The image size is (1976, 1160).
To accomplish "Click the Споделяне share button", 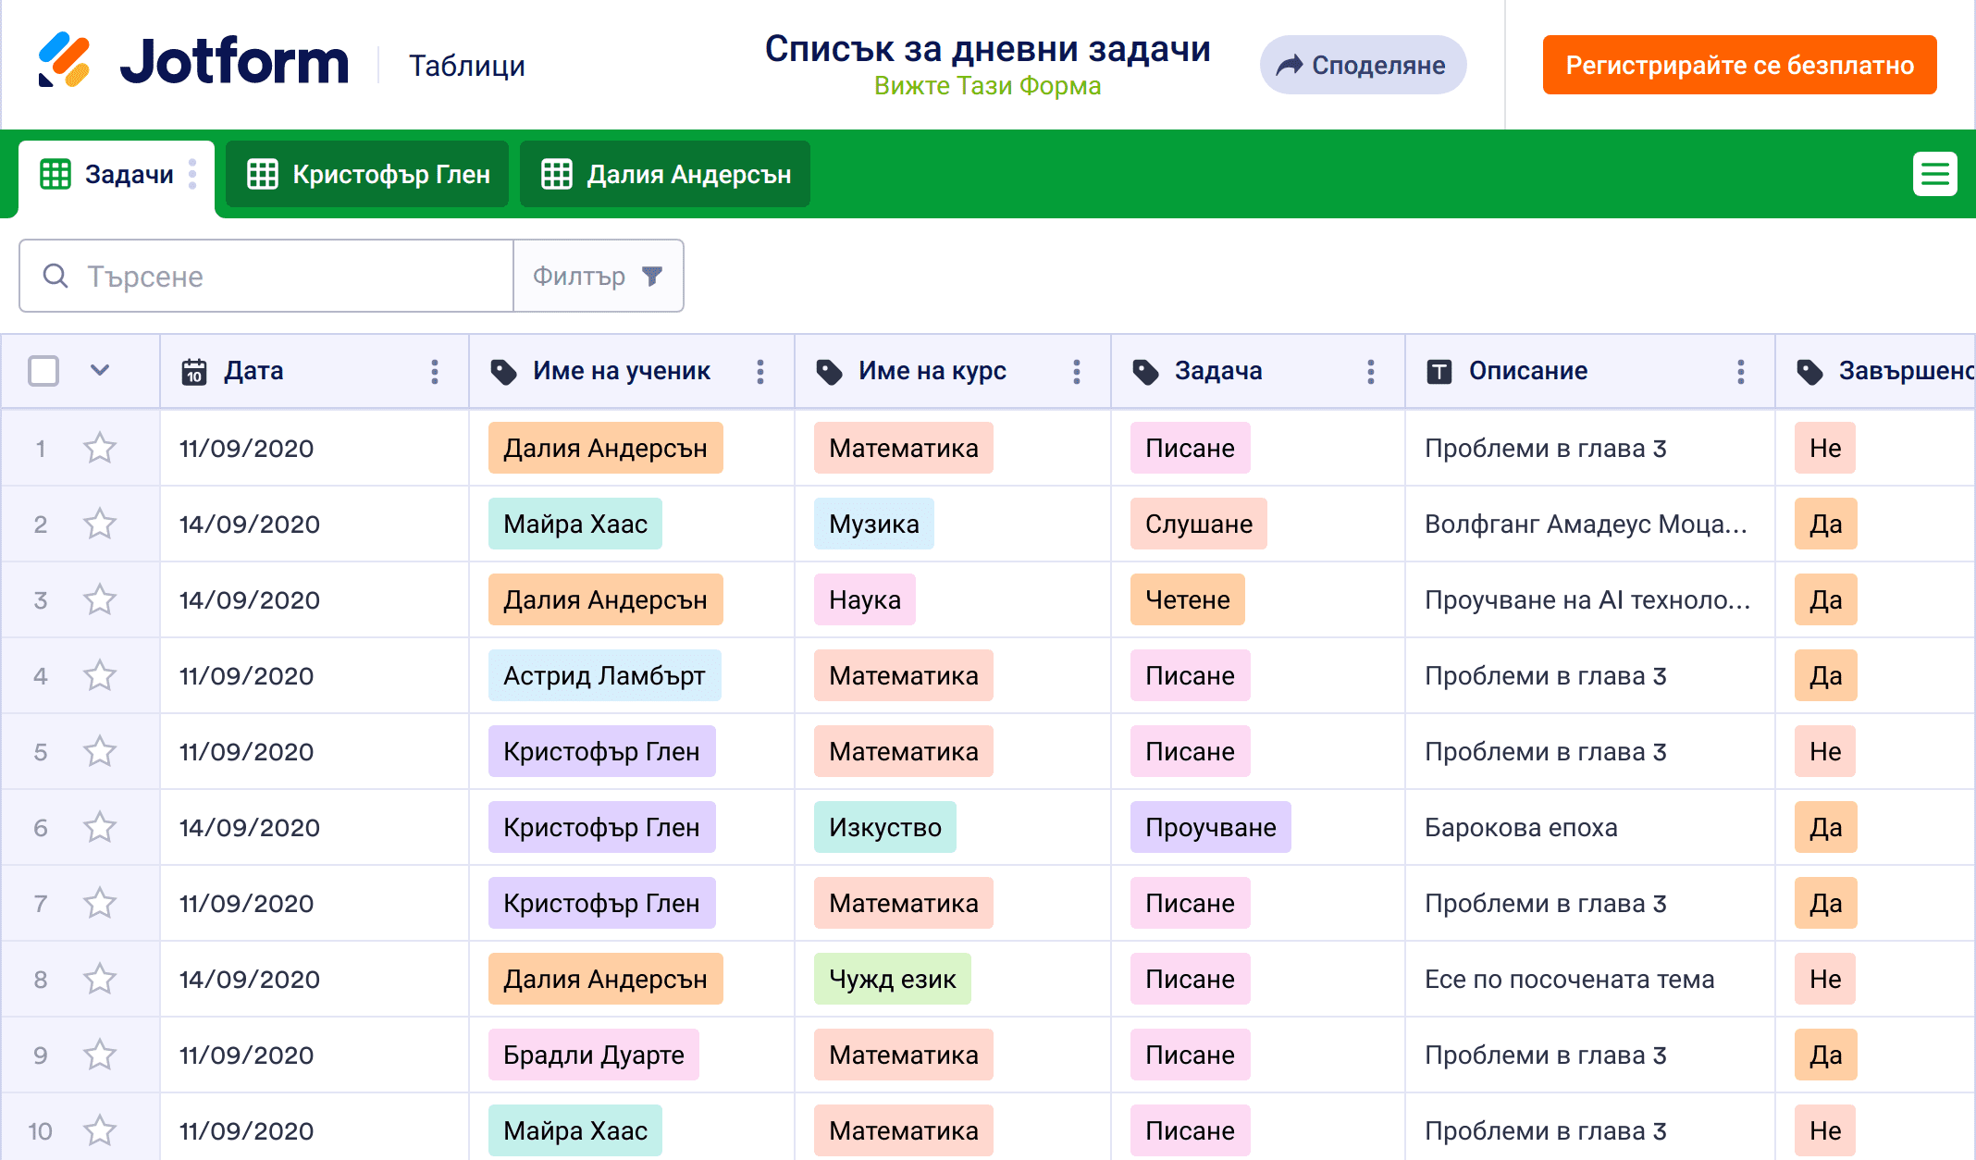I will pyautogui.click(x=1362, y=65).
